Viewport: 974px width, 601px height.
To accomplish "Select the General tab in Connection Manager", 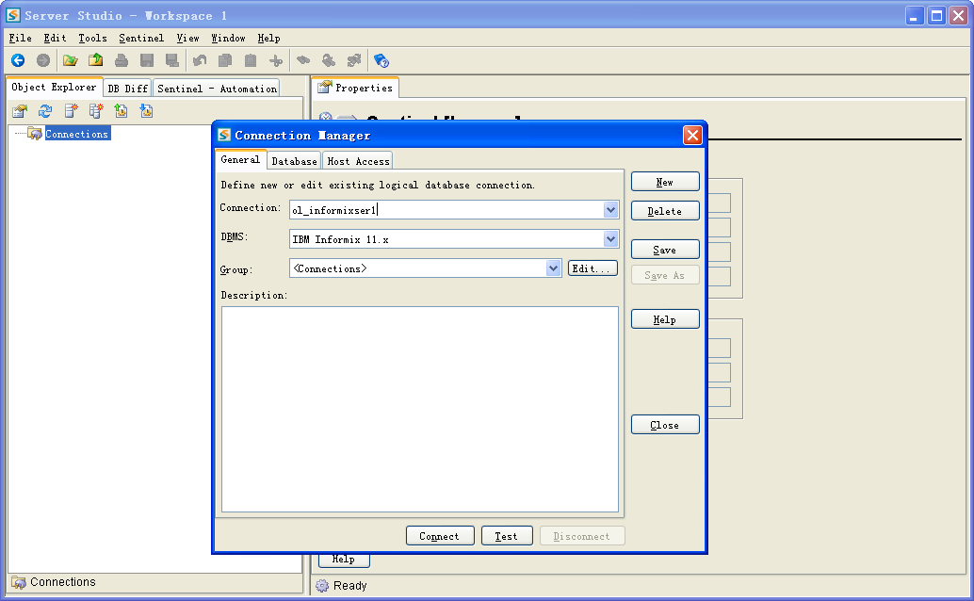I will coord(240,160).
